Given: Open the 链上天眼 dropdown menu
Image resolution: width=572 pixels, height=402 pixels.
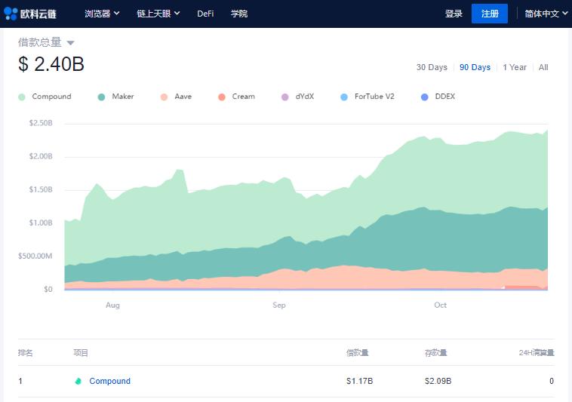Looking at the screenshot, I should pyautogui.click(x=158, y=14).
